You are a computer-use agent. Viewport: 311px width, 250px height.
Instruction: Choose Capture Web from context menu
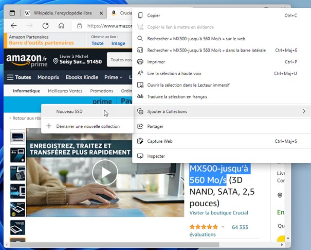click(159, 141)
